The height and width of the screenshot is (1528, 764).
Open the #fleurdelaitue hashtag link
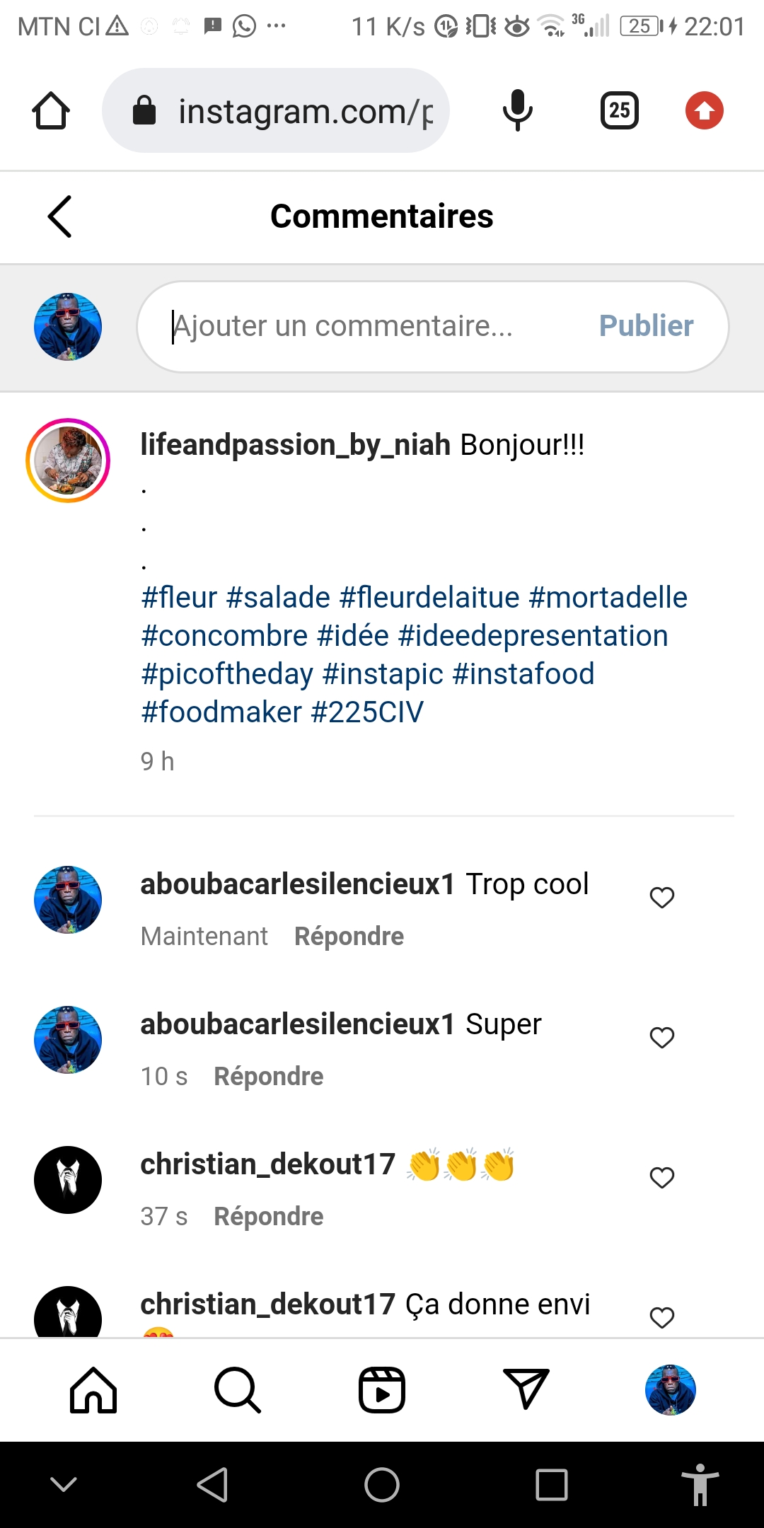(429, 598)
